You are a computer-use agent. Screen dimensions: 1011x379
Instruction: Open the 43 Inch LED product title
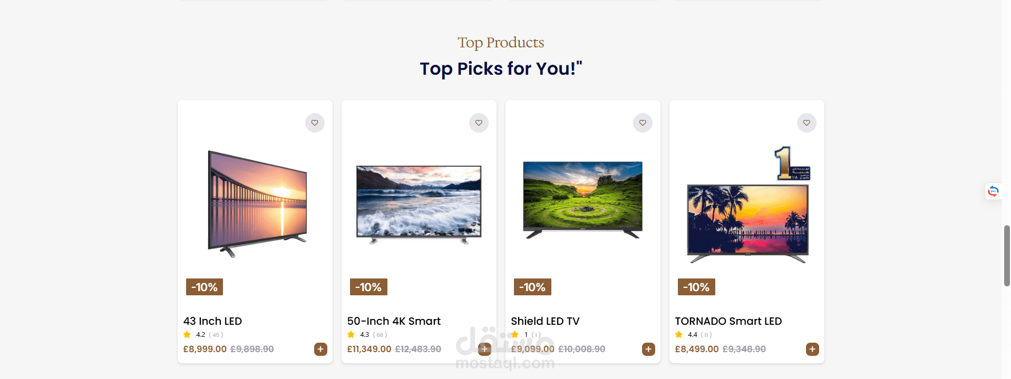(212, 321)
